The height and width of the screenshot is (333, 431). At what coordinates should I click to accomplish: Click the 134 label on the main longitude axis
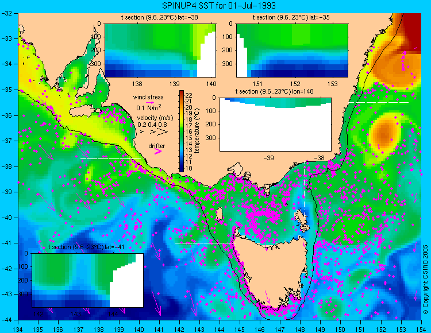[18, 330]
